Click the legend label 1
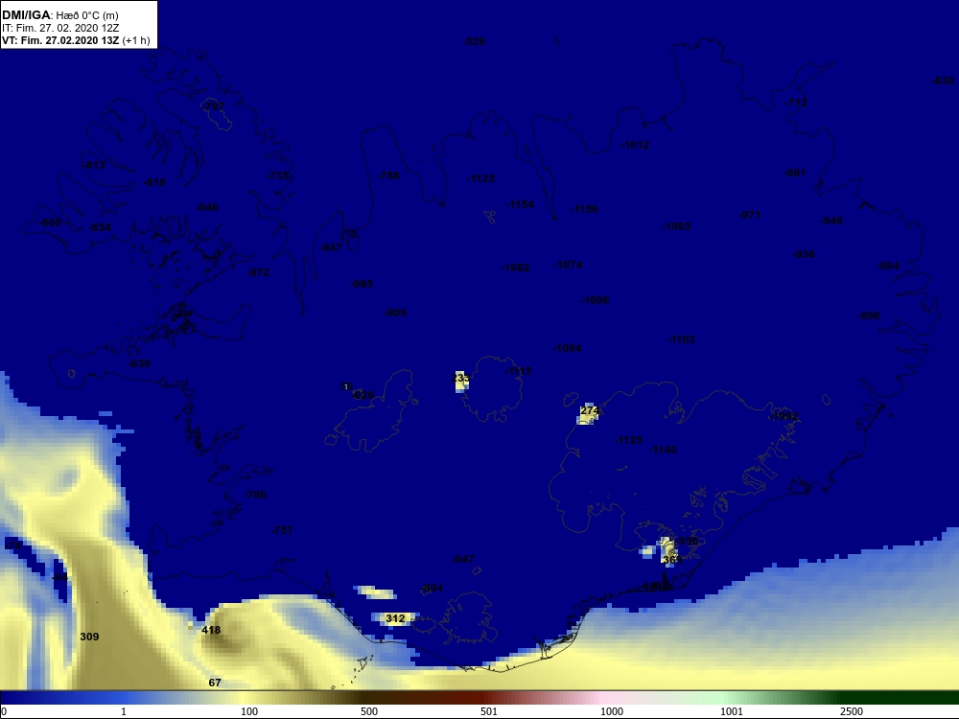959x719 pixels. point(124,711)
